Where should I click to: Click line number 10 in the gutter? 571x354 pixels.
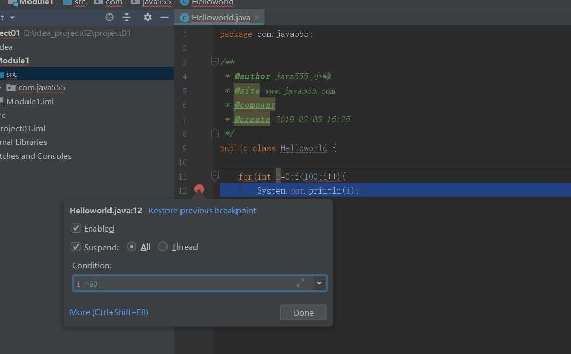(183, 162)
